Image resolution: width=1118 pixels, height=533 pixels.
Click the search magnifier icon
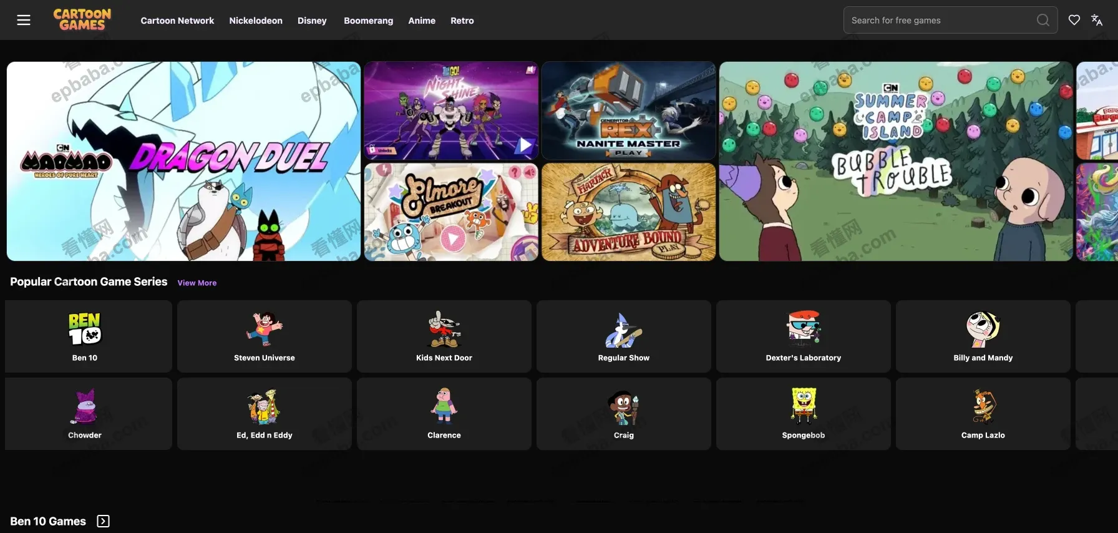(1043, 20)
